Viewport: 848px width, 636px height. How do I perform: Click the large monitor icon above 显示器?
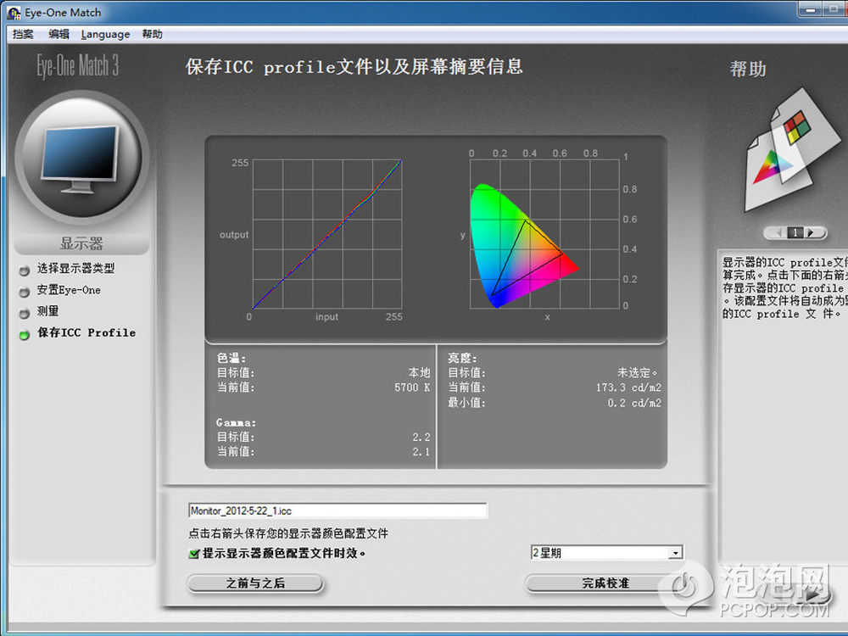point(81,158)
